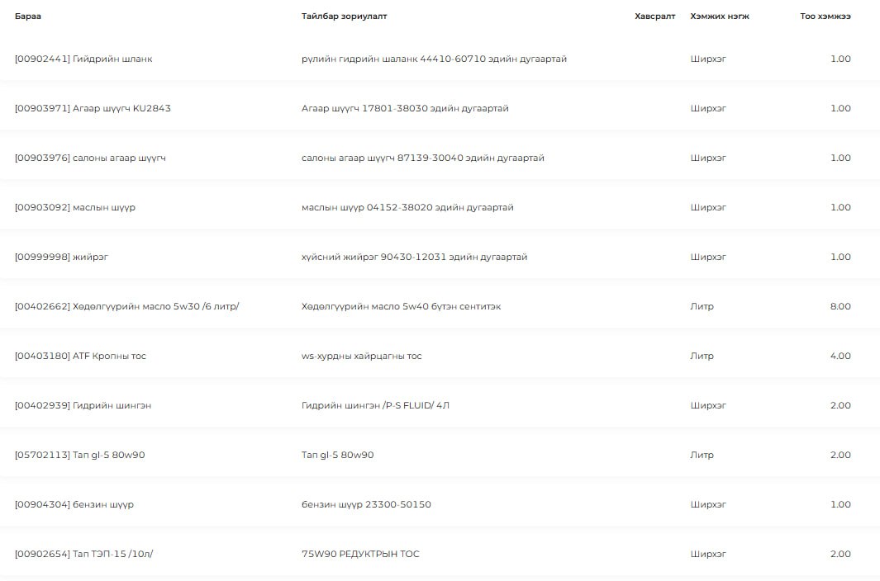Select product [00902441] Гийдрийн шланк
This screenshot has width=880, height=581.
[x=83, y=59]
